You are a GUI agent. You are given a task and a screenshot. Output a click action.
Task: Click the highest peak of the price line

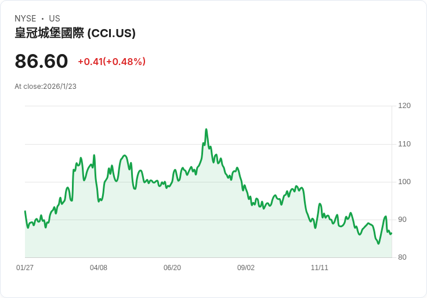pos(206,130)
